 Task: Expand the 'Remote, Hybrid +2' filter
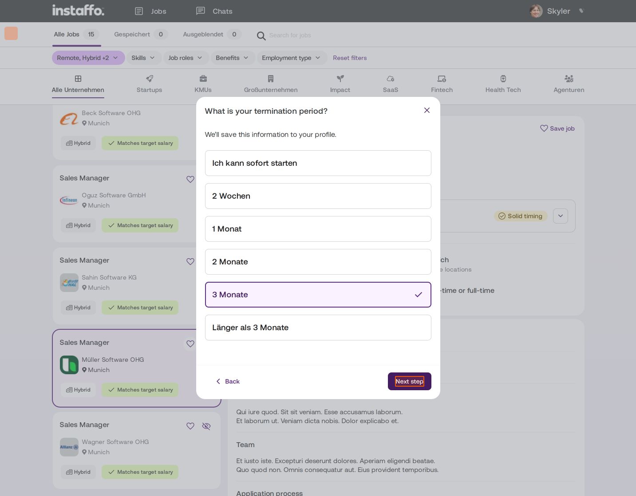pyautogui.click(x=88, y=58)
